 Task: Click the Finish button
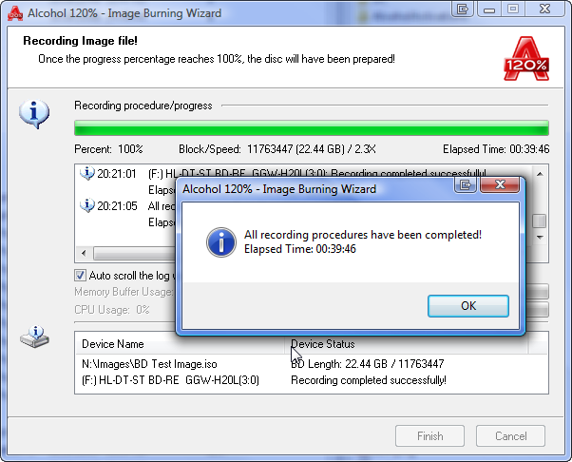(429, 436)
